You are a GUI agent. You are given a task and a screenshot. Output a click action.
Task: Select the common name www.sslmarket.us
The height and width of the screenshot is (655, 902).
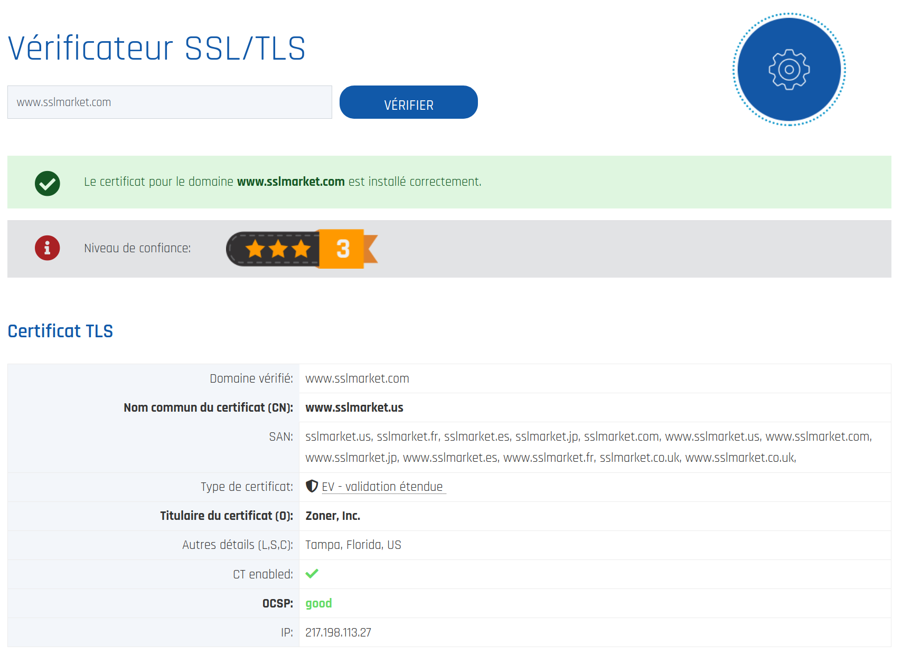tap(354, 407)
